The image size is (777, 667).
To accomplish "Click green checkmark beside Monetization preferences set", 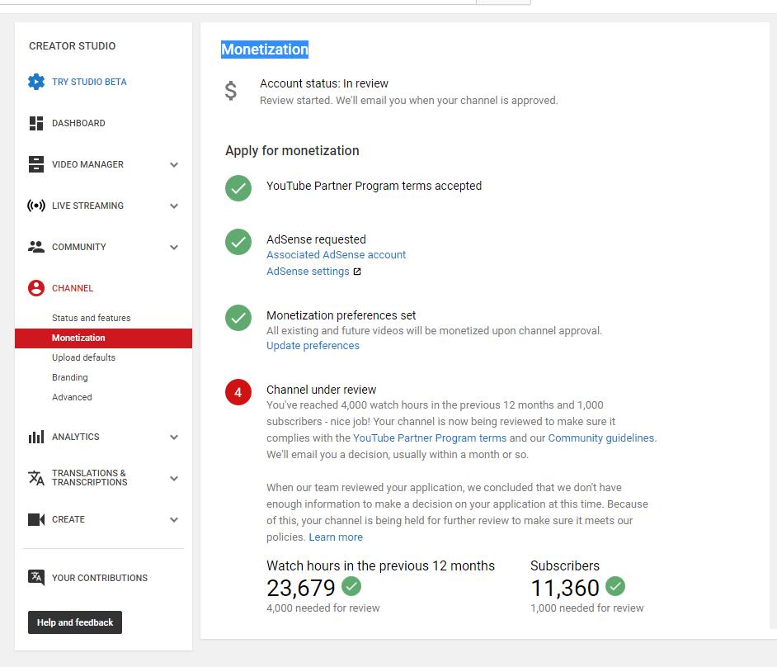I will click(x=238, y=318).
